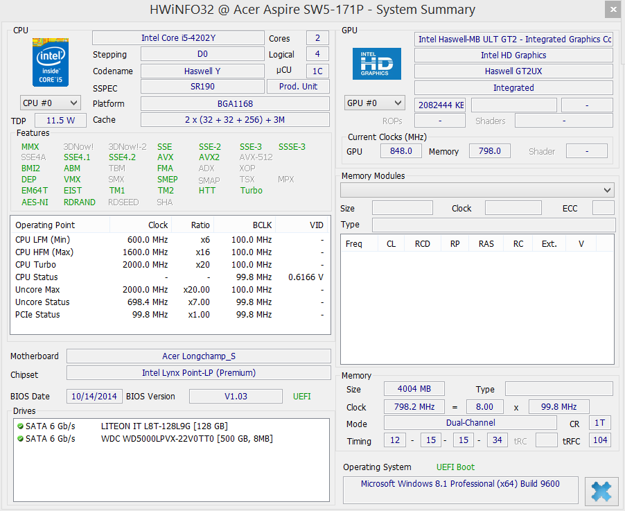Select the Uncore Max row
This screenshot has height=511, width=625.
170,290
